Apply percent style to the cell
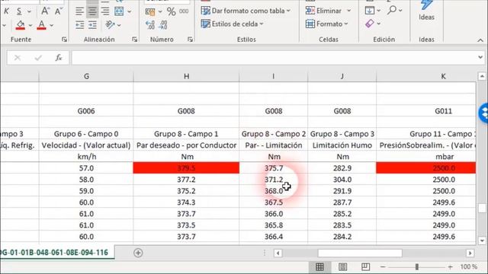 [x=171, y=11]
